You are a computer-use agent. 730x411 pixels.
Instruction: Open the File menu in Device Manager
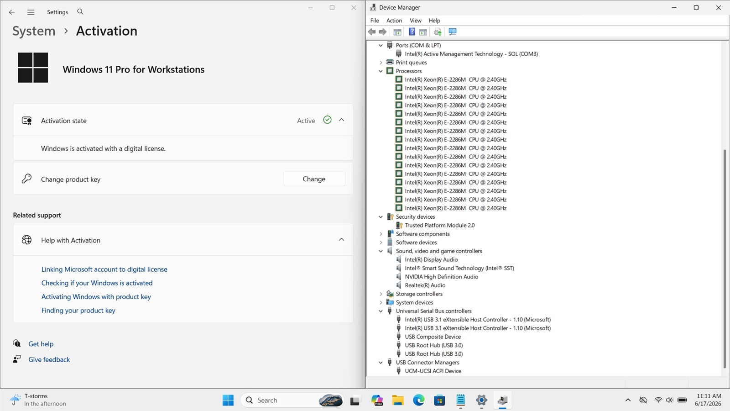375,21
